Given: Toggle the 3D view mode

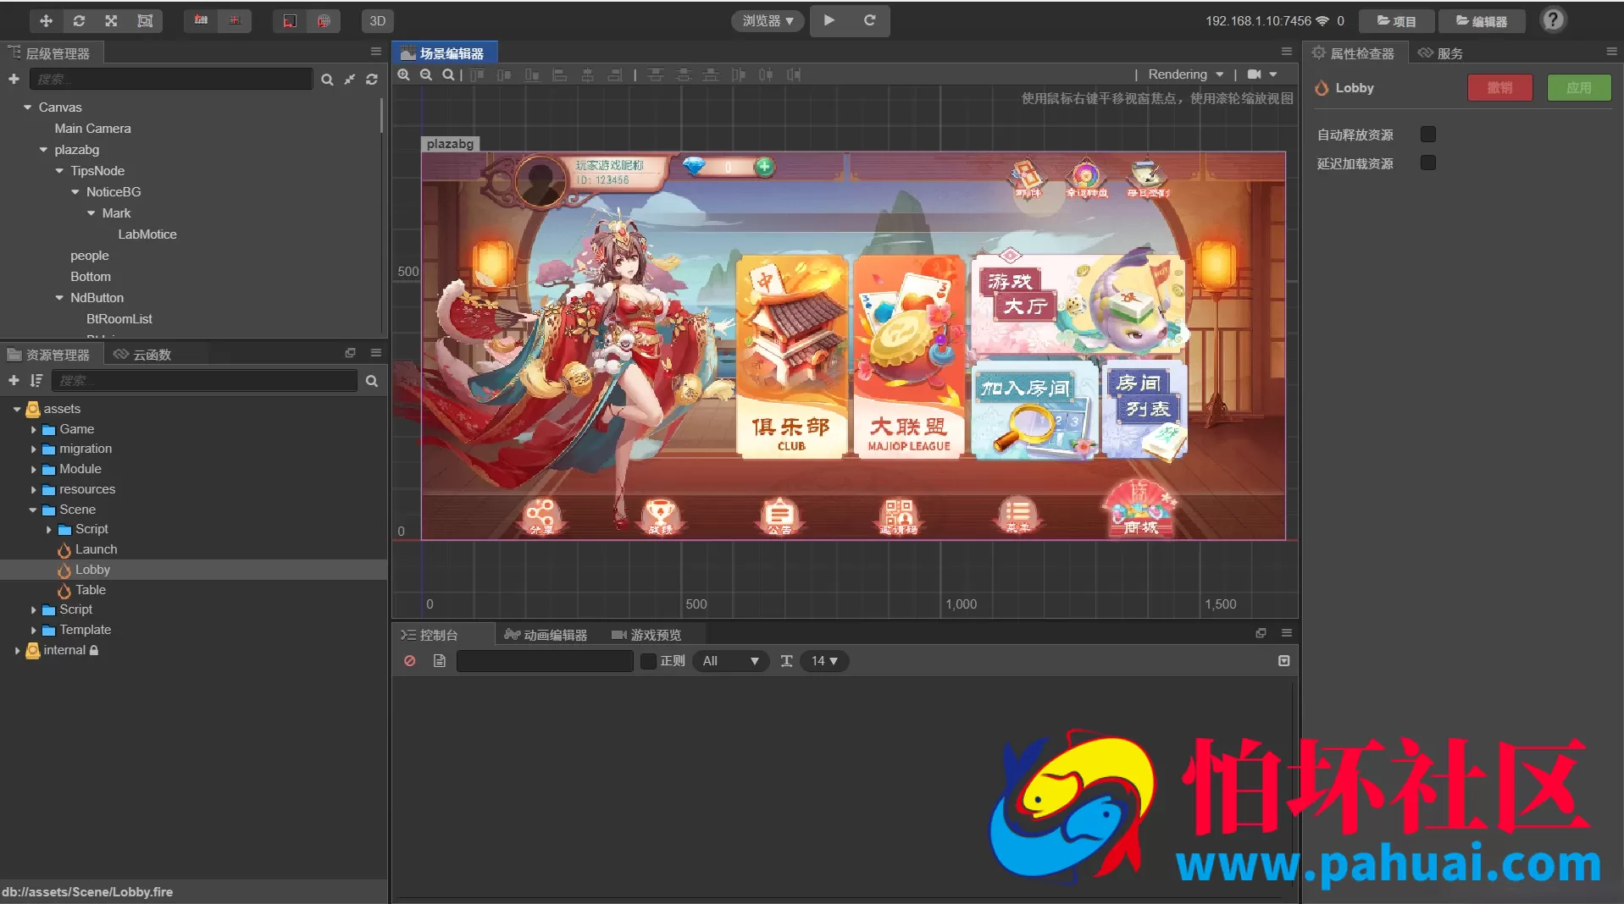Looking at the screenshot, I should point(378,20).
